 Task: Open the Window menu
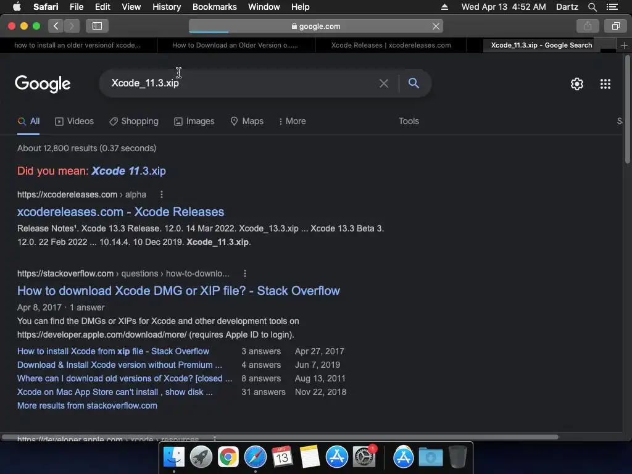[264, 7]
